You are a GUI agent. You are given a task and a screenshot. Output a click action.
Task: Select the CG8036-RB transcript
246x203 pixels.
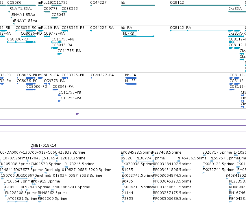22,42
